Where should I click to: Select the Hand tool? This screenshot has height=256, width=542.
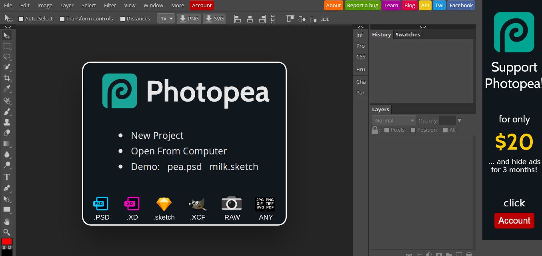[7, 221]
